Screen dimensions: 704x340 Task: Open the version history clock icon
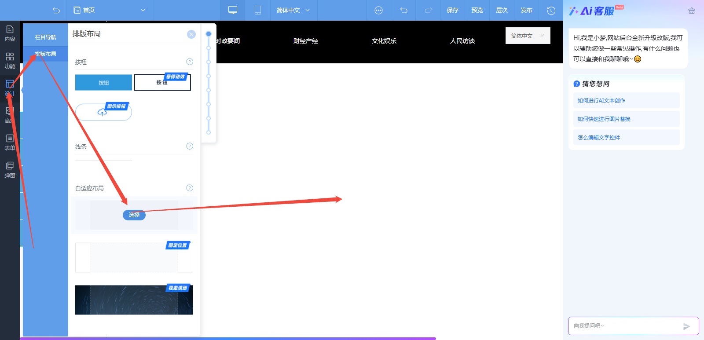pyautogui.click(x=551, y=10)
